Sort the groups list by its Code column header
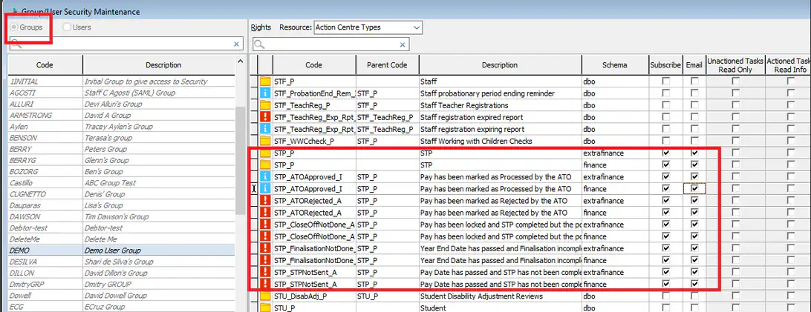 45,65
